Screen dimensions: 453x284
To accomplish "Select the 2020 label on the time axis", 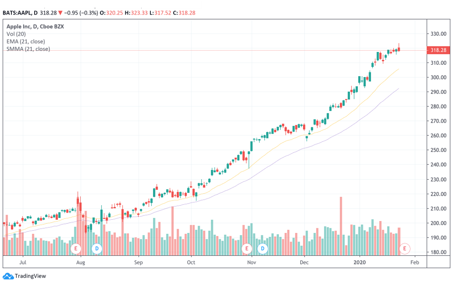I will 360,263.
